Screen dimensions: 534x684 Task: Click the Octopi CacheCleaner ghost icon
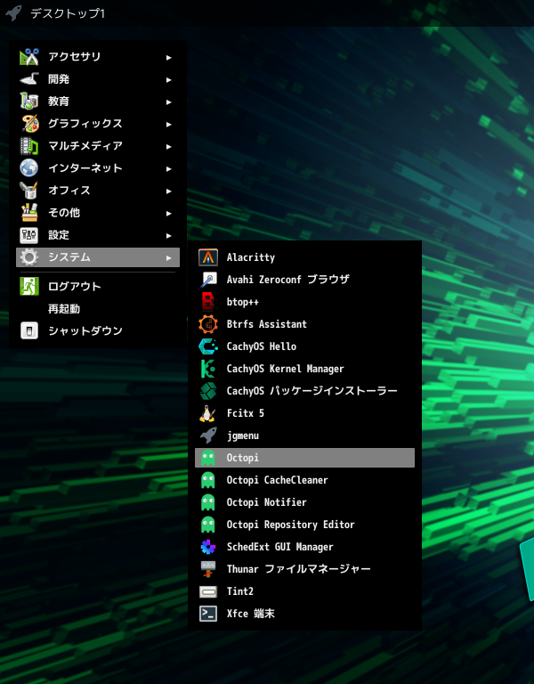pos(208,480)
